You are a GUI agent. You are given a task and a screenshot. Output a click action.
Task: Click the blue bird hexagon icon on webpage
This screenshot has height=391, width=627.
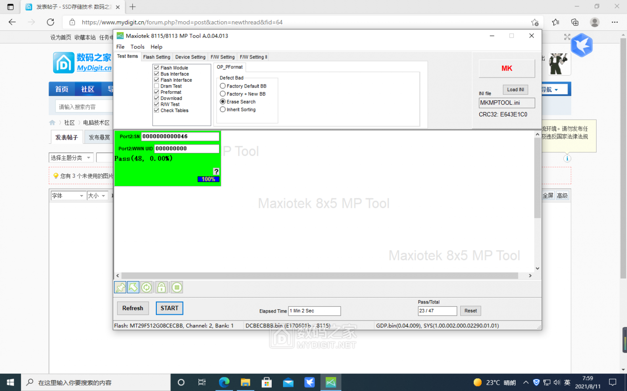(x=582, y=45)
